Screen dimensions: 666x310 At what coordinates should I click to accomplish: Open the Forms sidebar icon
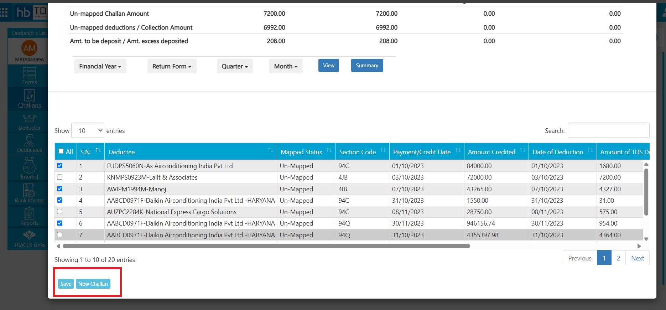(x=29, y=76)
